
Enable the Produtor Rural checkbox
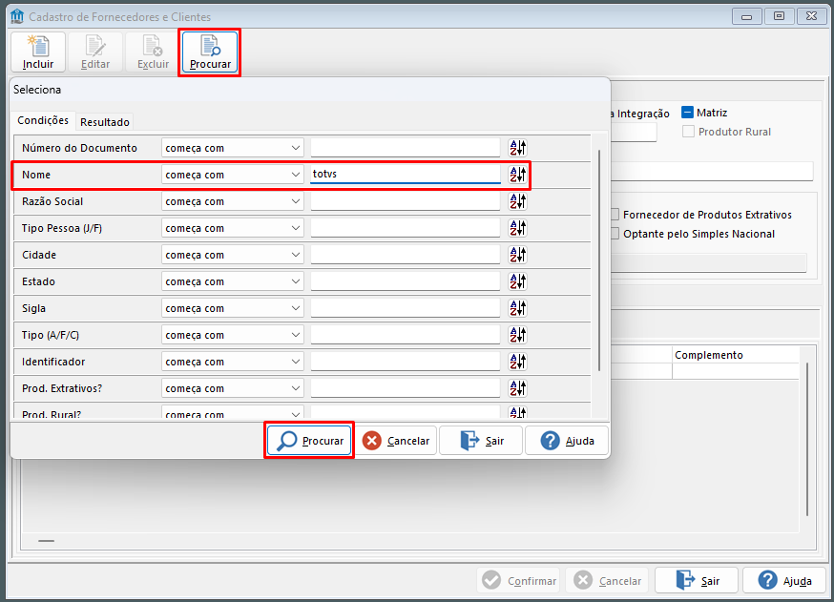pyautogui.click(x=688, y=132)
